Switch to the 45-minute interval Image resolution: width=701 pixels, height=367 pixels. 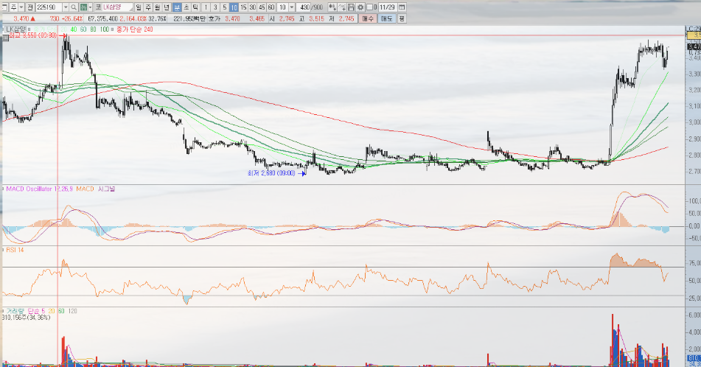pyautogui.click(x=262, y=7)
